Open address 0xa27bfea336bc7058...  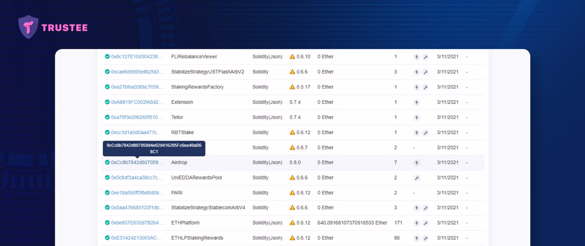coord(137,87)
